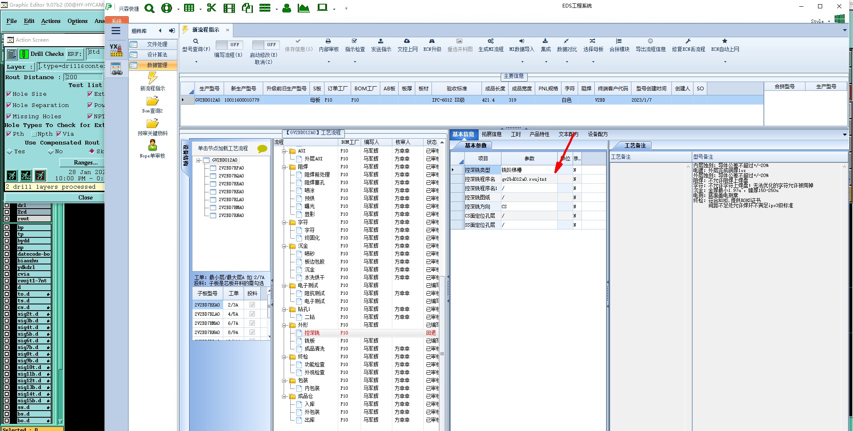This screenshot has width=853, height=431.
Task: Toggle the Hole Size checkbox in Action Screen
Action: 9,94
